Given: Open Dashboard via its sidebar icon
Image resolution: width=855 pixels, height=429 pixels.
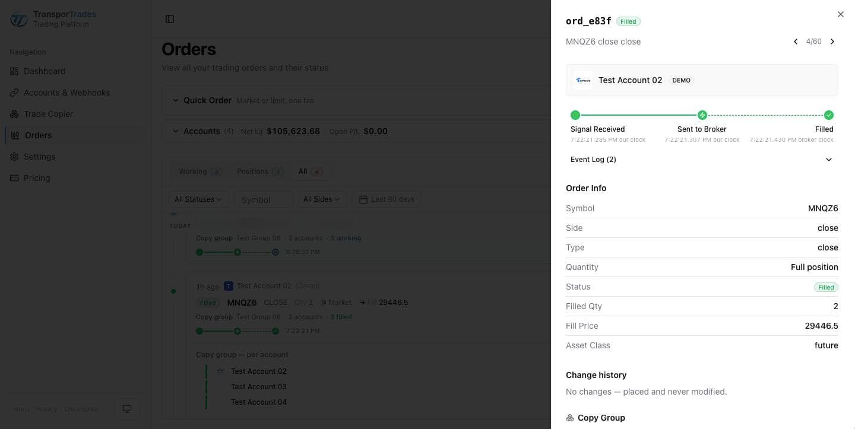Looking at the screenshot, I should (x=14, y=71).
